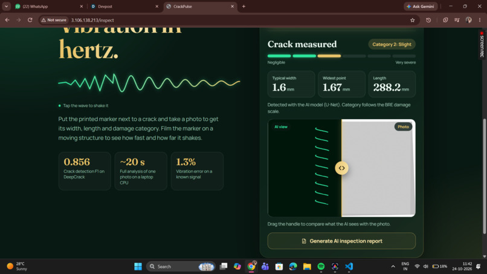
Task: Click the Widest point 1.67 mm card
Action: 341,84
